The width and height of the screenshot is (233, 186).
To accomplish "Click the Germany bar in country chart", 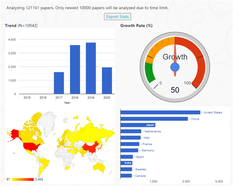I will [129, 150].
